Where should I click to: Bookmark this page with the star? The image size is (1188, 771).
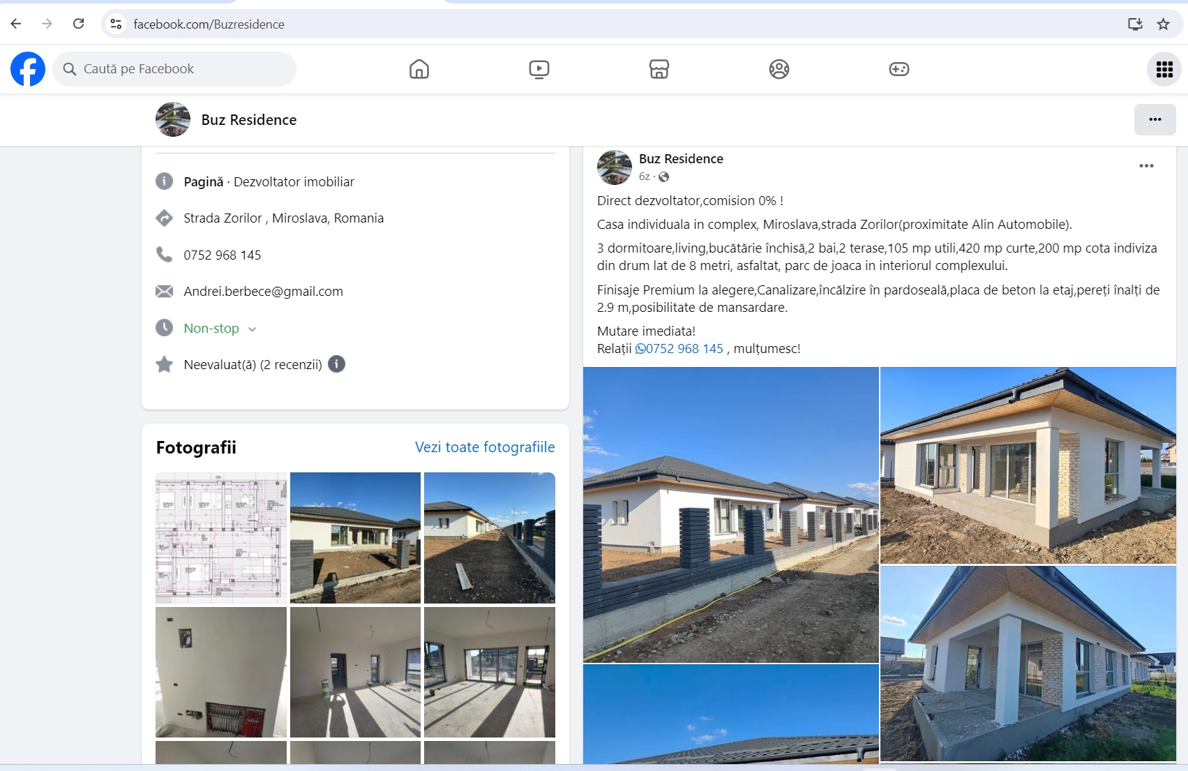point(1163,24)
